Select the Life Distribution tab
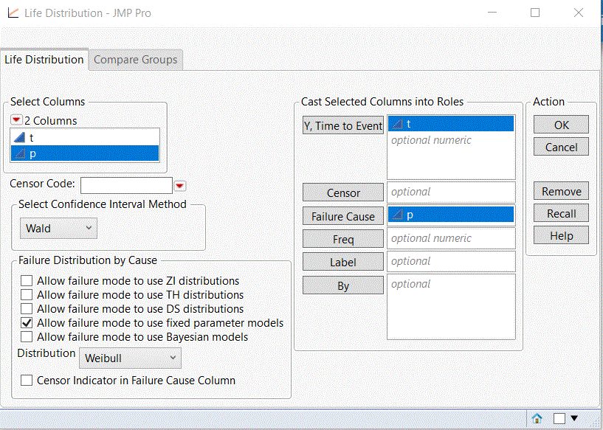The image size is (603, 430). click(x=44, y=60)
